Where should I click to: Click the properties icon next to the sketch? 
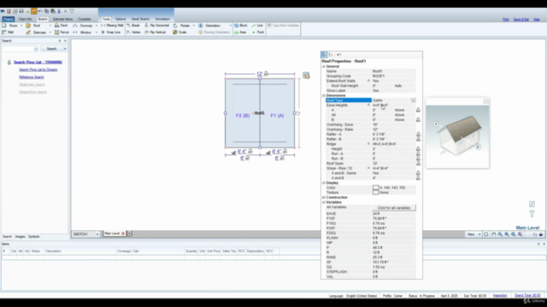[306, 76]
